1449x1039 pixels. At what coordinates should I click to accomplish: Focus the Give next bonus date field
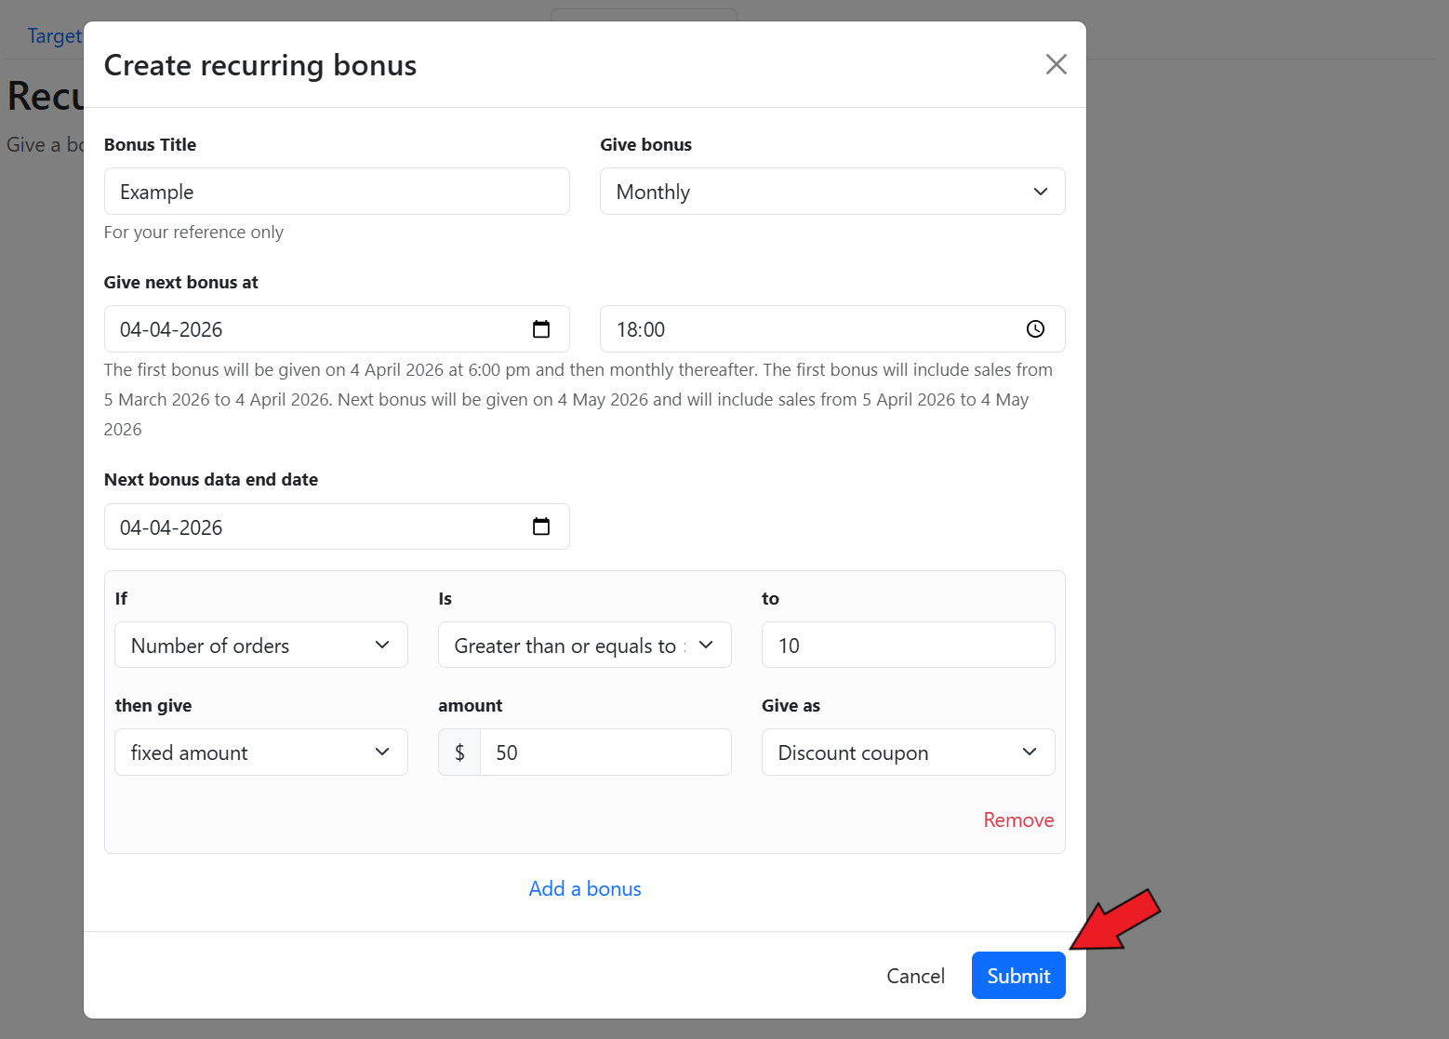coord(316,329)
